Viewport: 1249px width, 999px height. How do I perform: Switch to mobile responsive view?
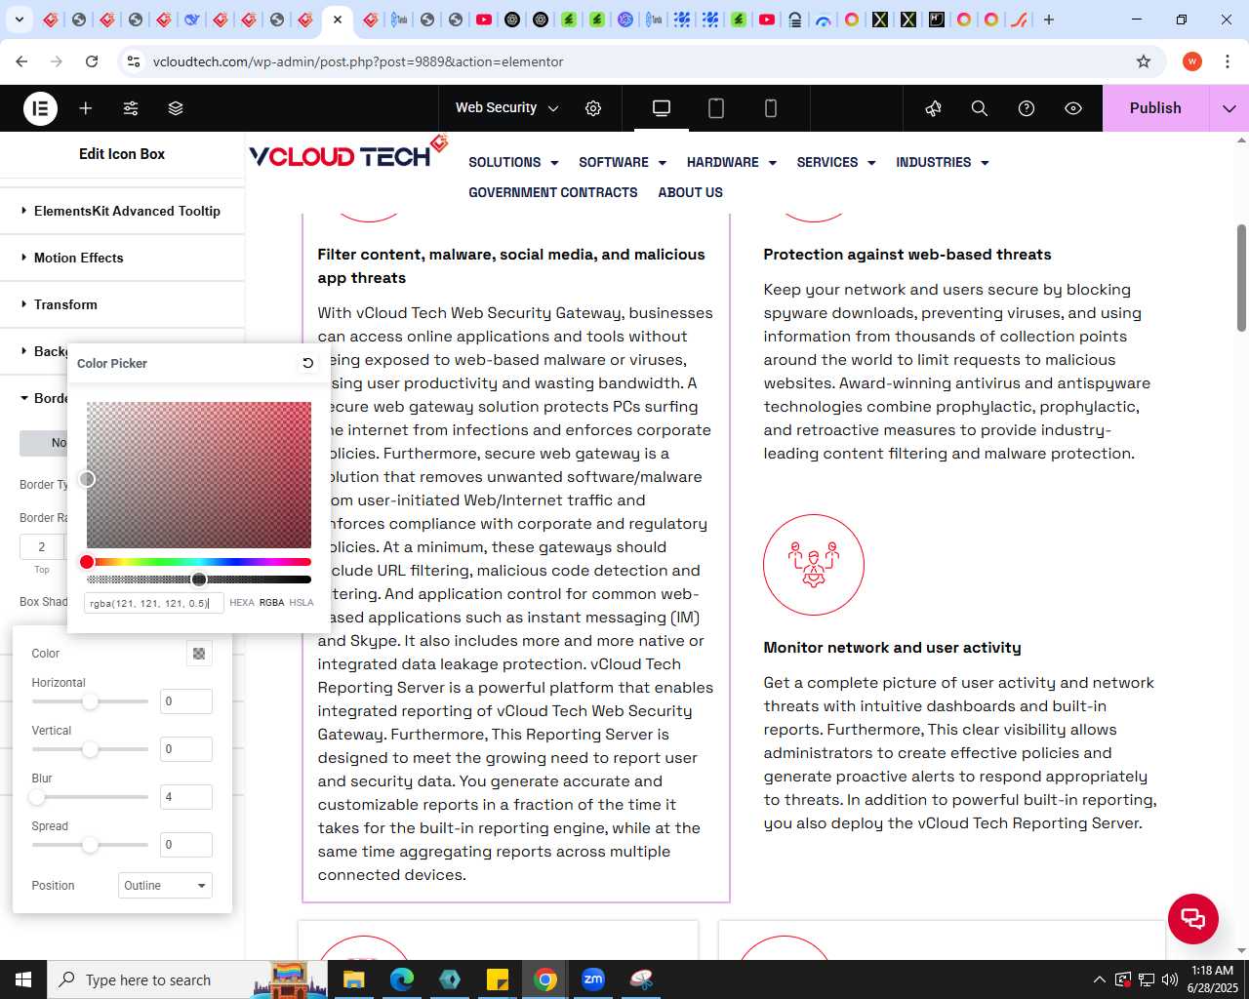click(x=771, y=108)
